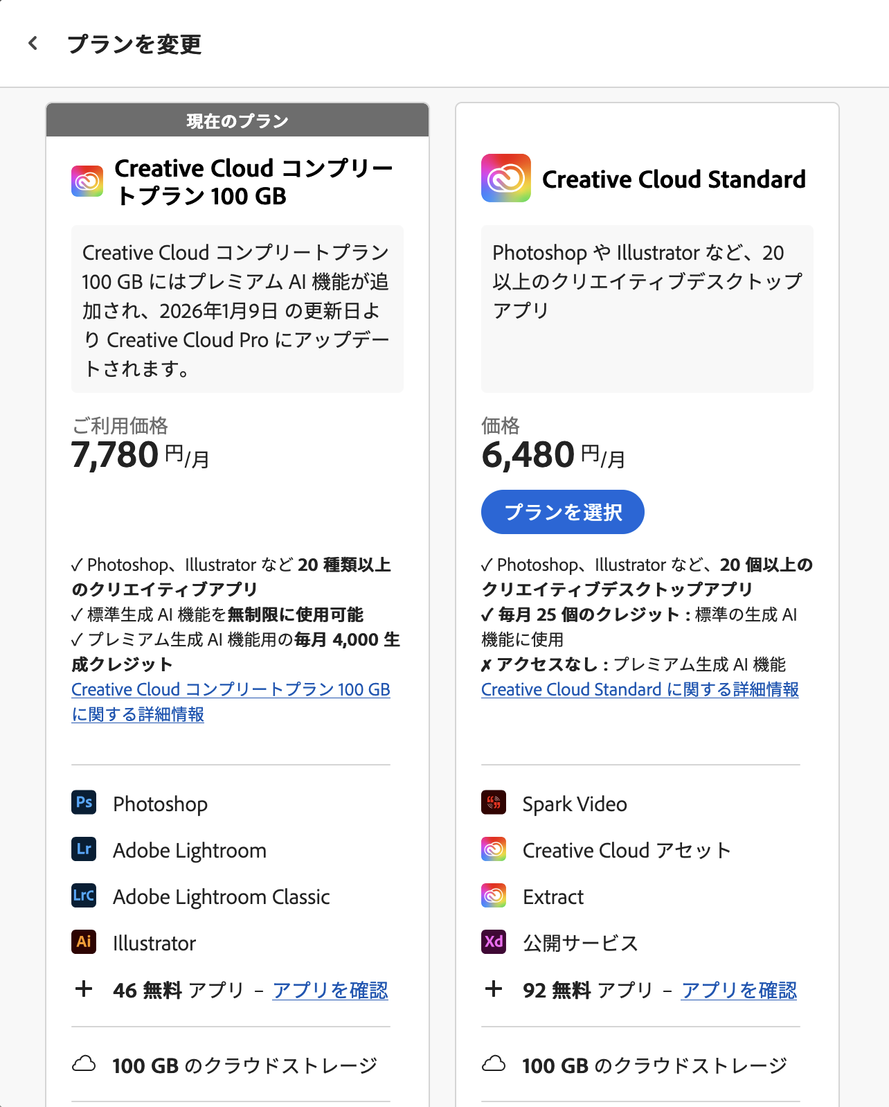Click the Spark Video app icon
This screenshot has width=889, height=1107.
pyautogui.click(x=494, y=802)
